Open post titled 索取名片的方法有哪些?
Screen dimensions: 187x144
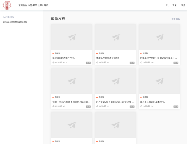(x=108, y=58)
